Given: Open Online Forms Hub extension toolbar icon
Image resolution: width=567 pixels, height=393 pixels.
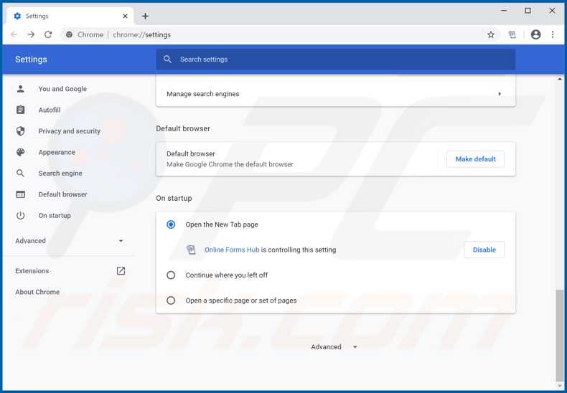Looking at the screenshot, I should 512,34.
